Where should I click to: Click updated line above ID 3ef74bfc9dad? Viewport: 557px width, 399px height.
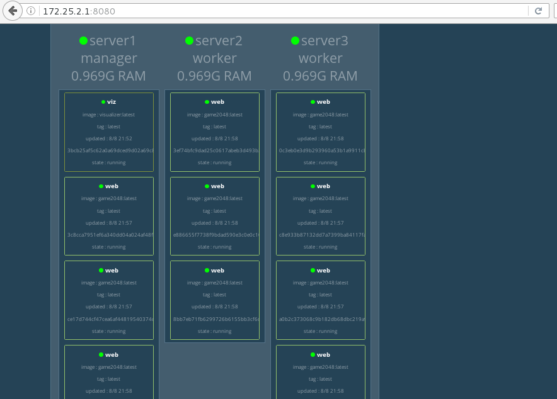[x=215, y=138]
